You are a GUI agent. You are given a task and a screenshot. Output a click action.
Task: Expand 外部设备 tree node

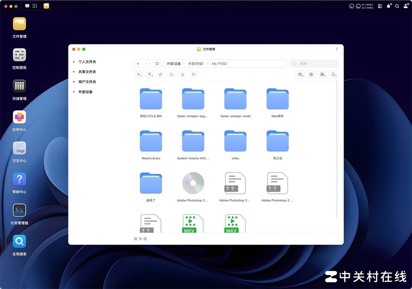[x=74, y=92]
